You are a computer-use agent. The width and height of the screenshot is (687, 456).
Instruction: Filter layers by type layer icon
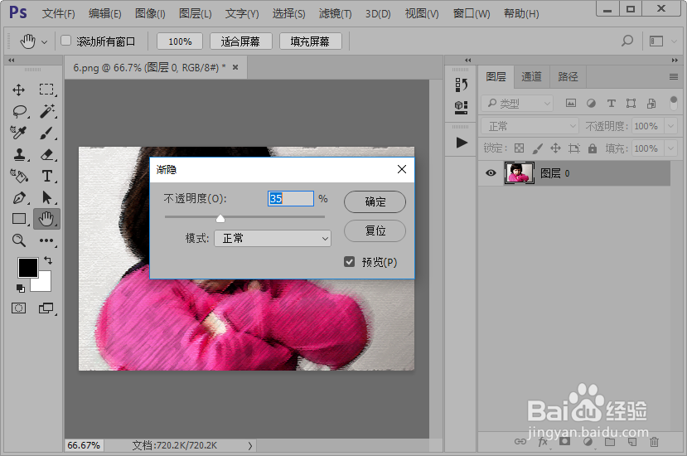pyautogui.click(x=612, y=103)
